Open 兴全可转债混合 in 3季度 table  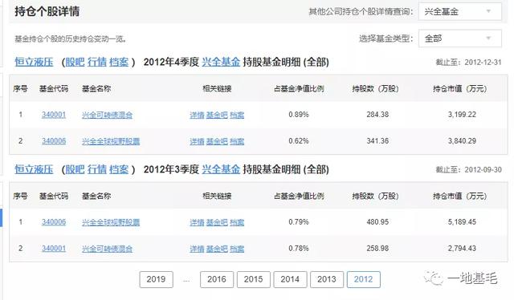coord(107,249)
